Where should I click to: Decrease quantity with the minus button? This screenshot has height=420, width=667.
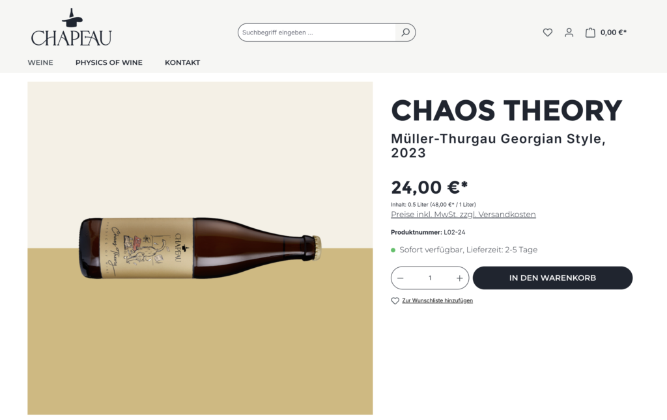tap(401, 278)
